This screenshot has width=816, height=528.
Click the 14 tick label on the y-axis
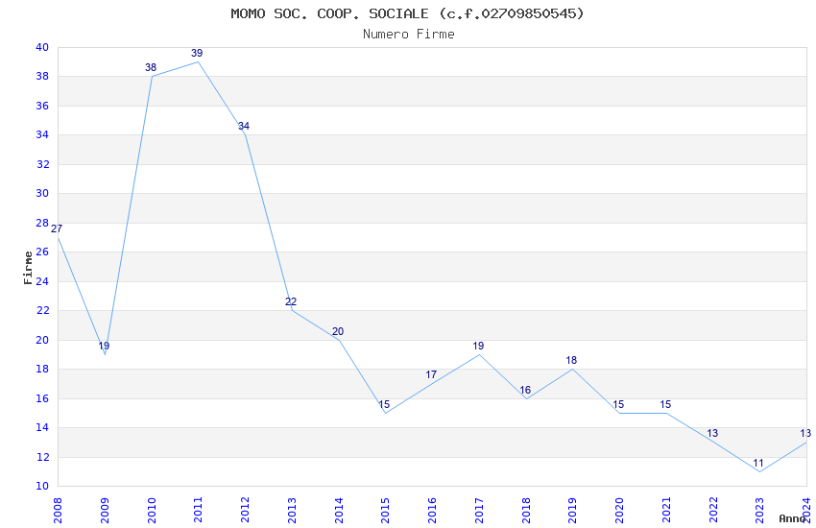click(x=42, y=427)
